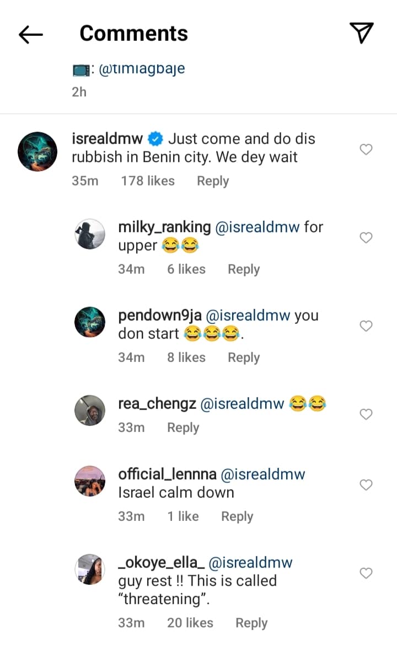The image size is (397, 655).
Task: Like isrealdmw's Benin city comment
Action: (366, 149)
